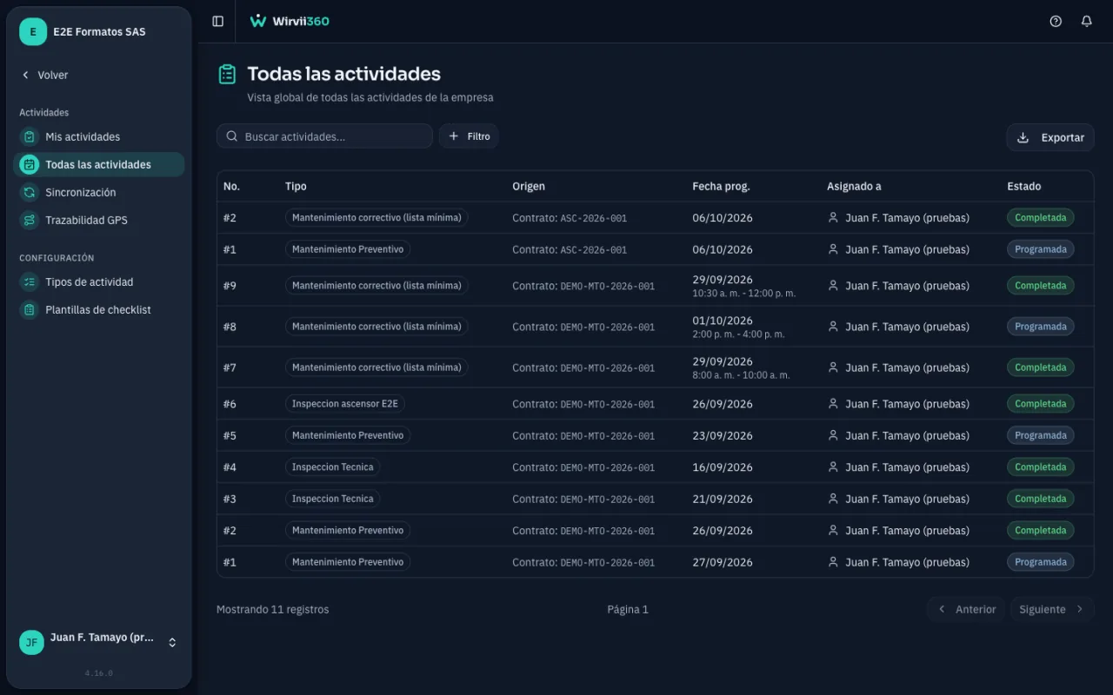Click the Página 1 indicator
The height and width of the screenshot is (695, 1113).
click(x=628, y=610)
